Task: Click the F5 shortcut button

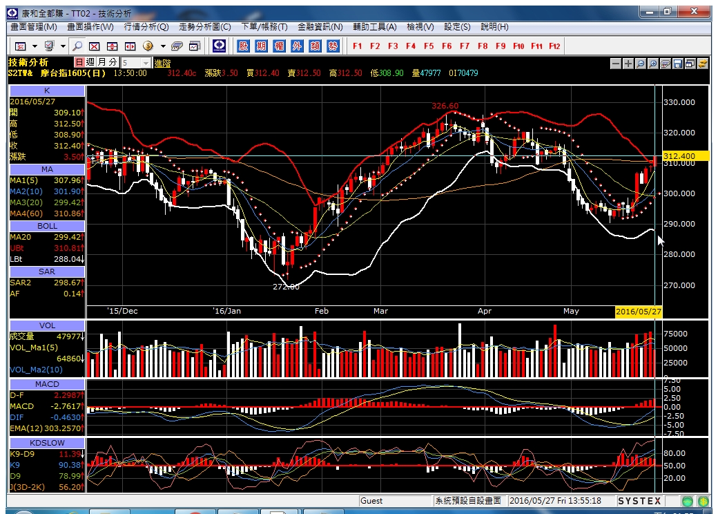Action: (429, 46)
